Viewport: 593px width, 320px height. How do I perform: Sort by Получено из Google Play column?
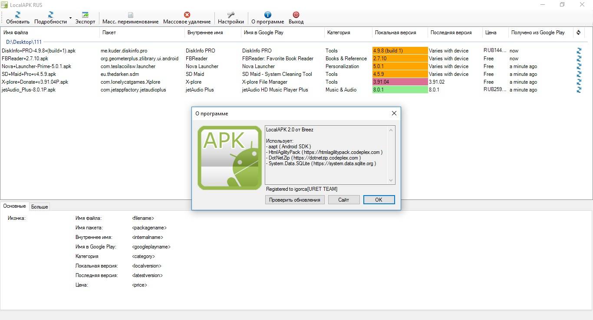point(541,33)
